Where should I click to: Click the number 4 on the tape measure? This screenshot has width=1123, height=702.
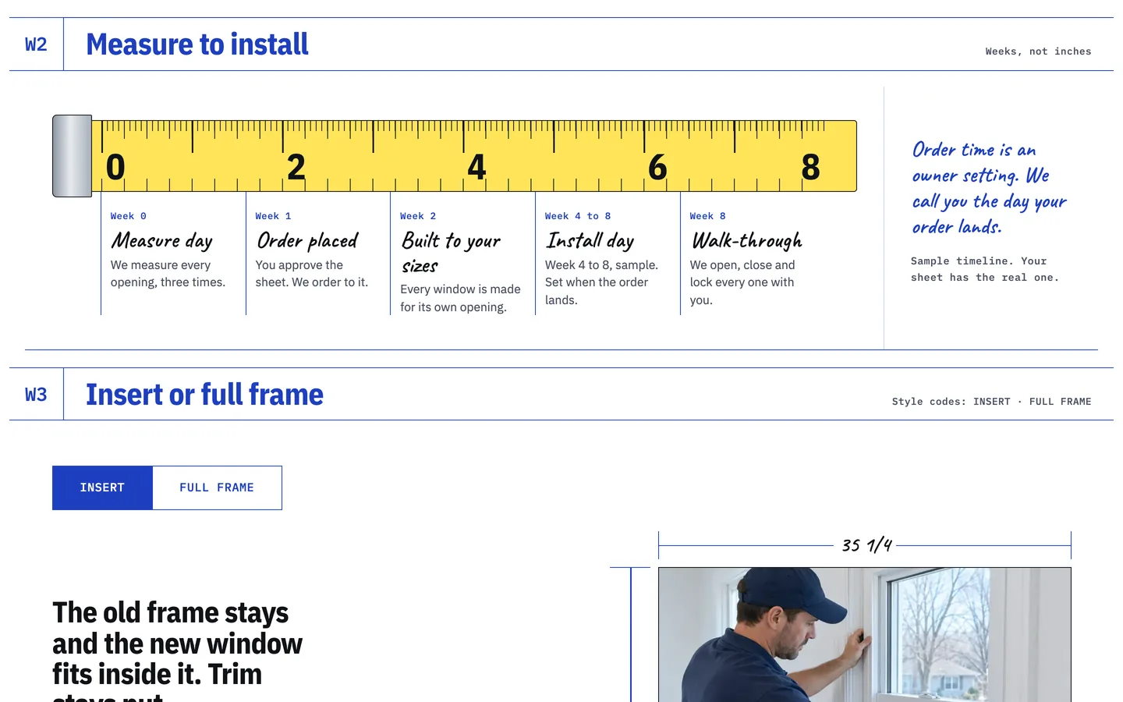point(476,167)
